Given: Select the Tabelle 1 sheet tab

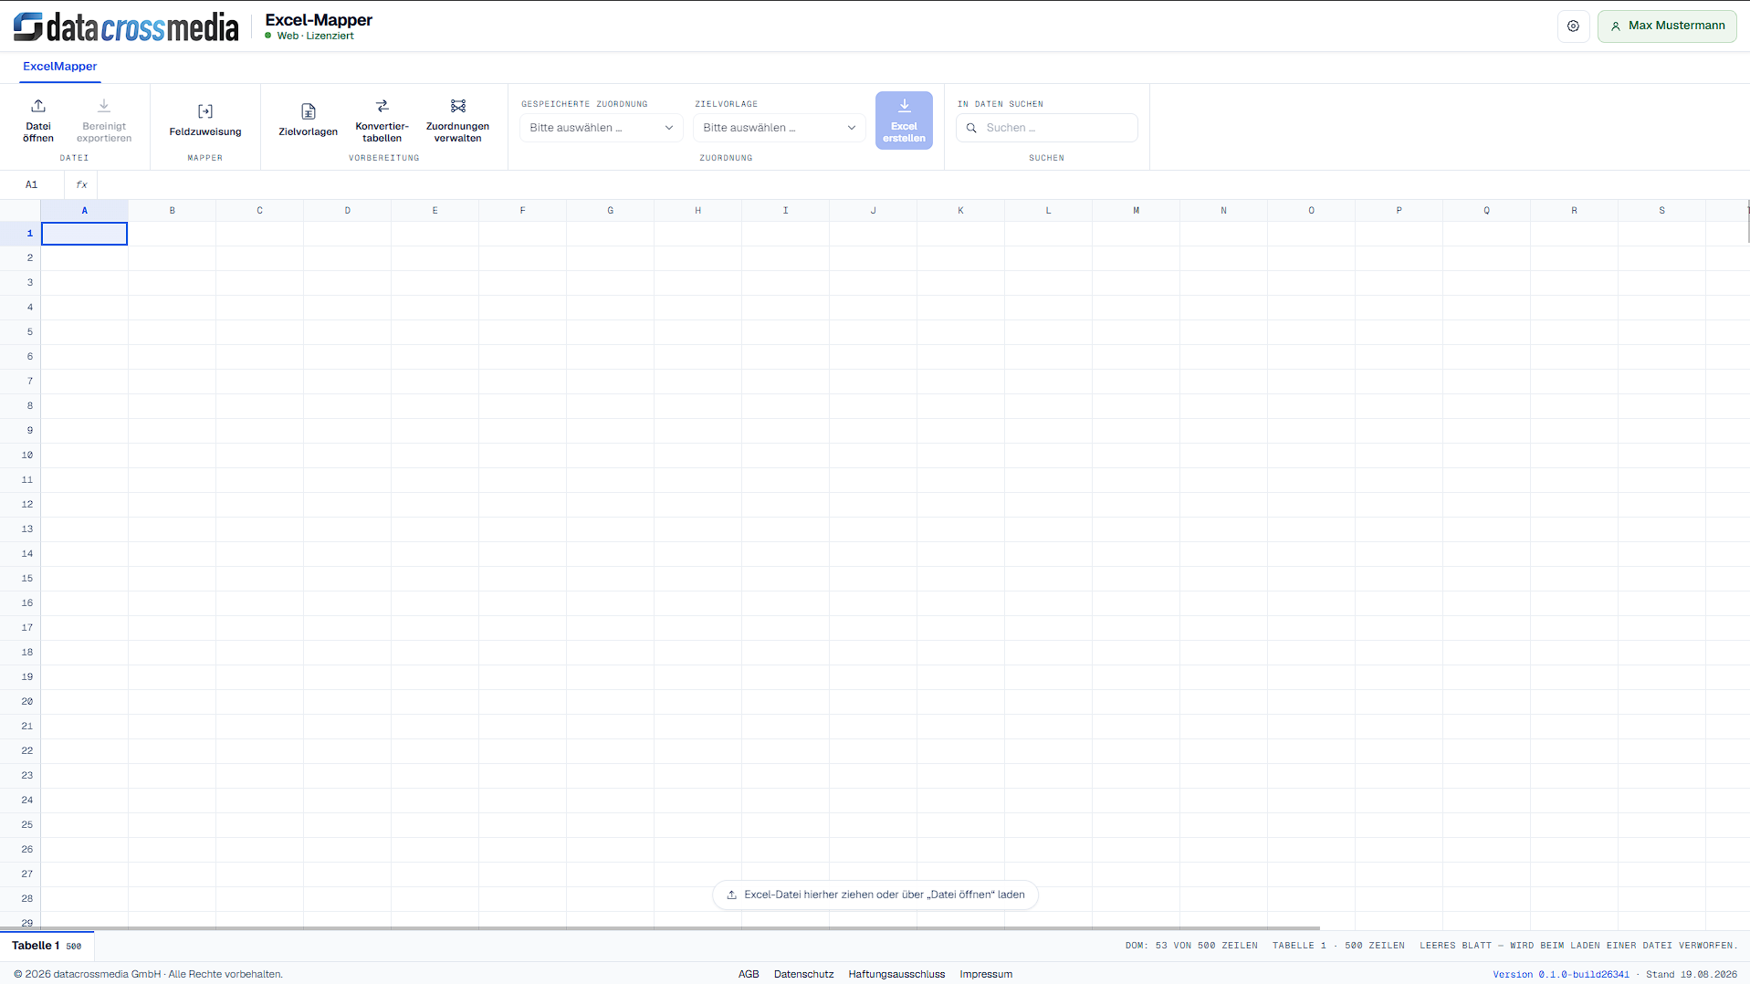Looking at the screenshot, I should tap(47, 946).
